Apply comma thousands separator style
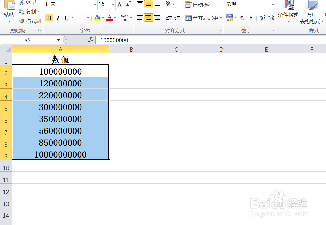 point(251,18)
